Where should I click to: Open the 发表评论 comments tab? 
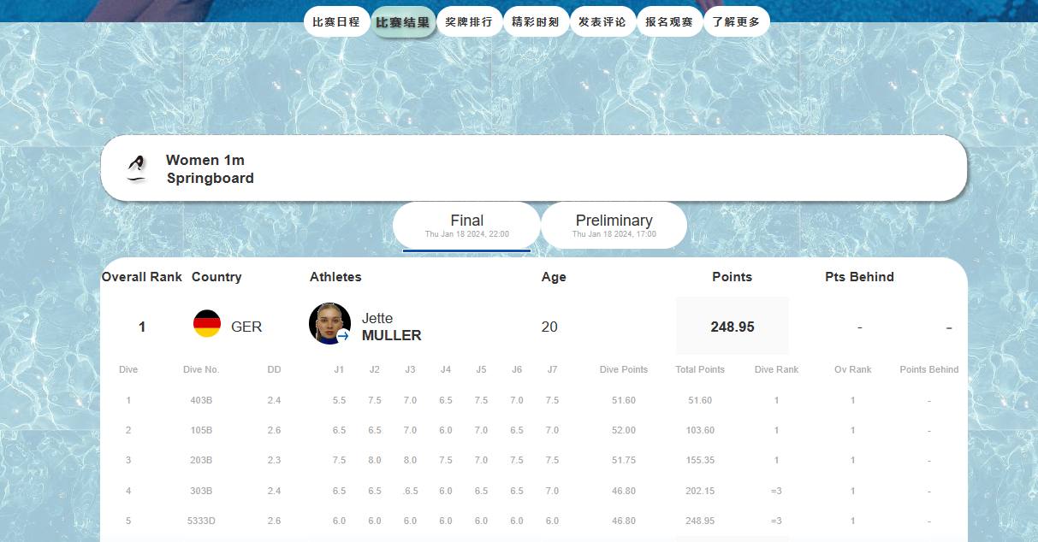click(602, 22)
